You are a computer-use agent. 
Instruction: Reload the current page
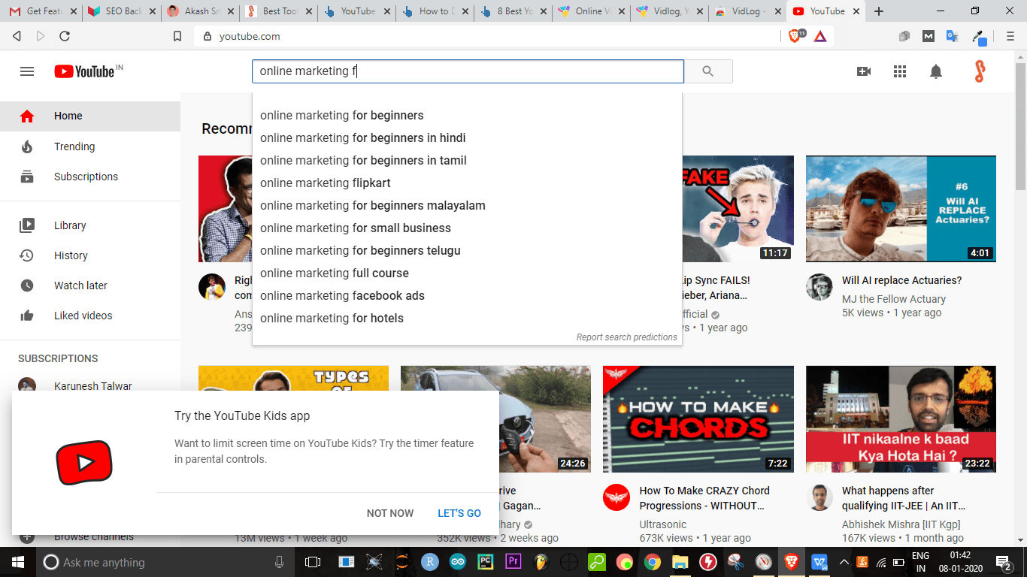65,36
